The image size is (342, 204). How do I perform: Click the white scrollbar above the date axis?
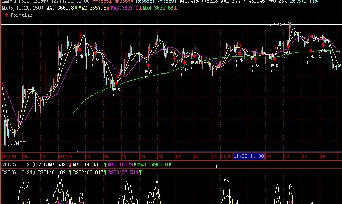(x=207, y=152)
